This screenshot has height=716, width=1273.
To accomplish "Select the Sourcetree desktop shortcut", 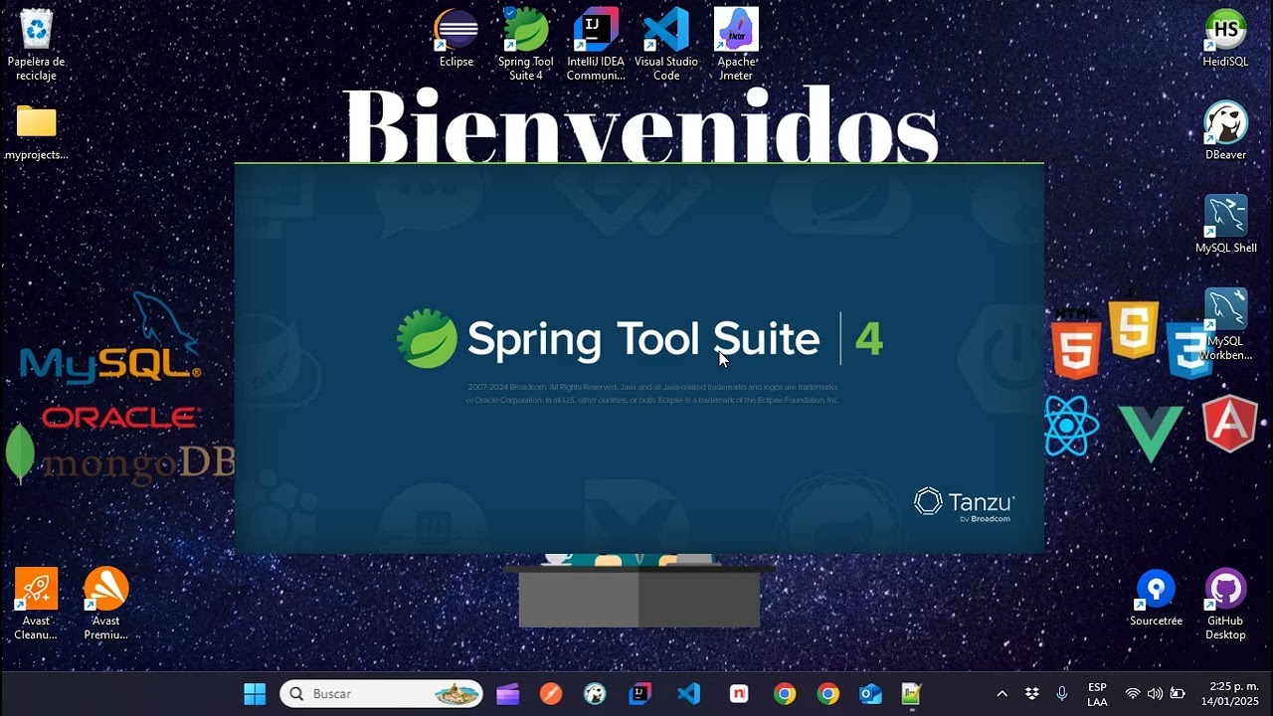I will [x=1156, y=598].
